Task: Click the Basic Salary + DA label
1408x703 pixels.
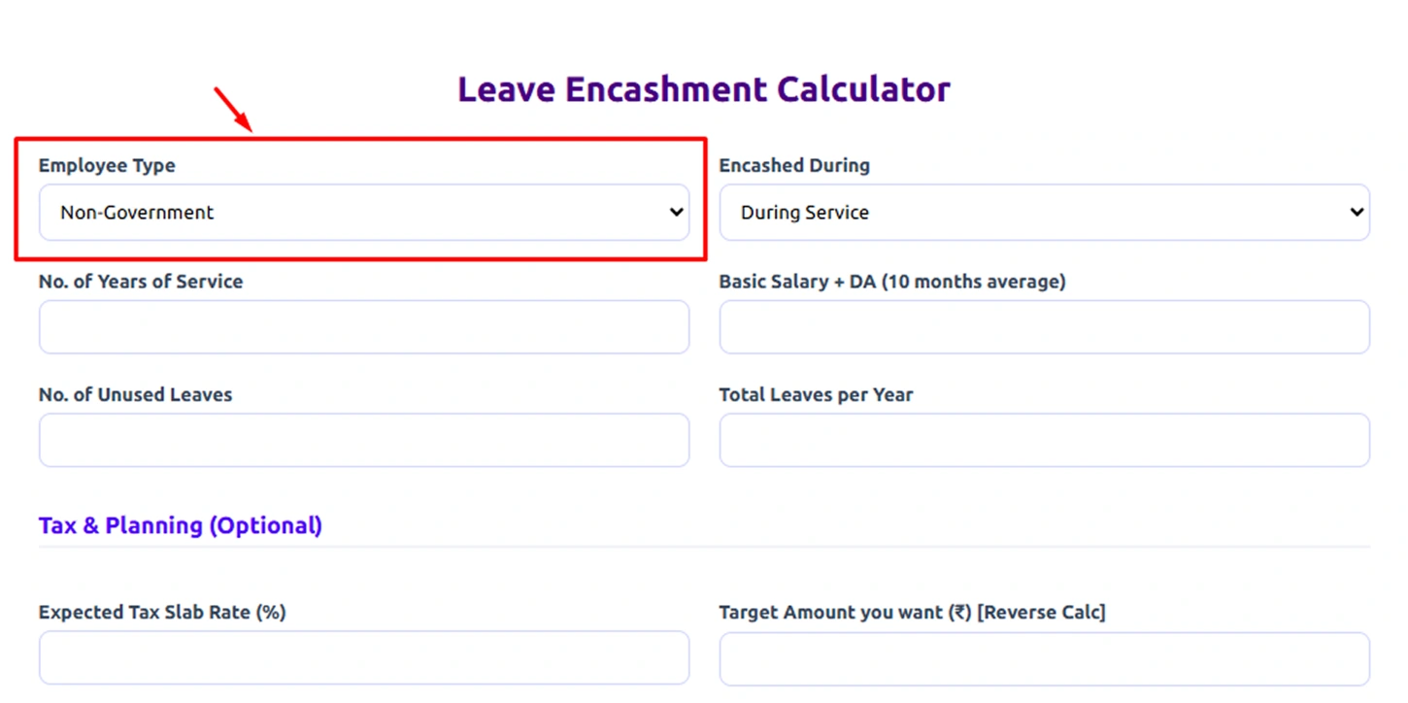Action: pos(891,282)
